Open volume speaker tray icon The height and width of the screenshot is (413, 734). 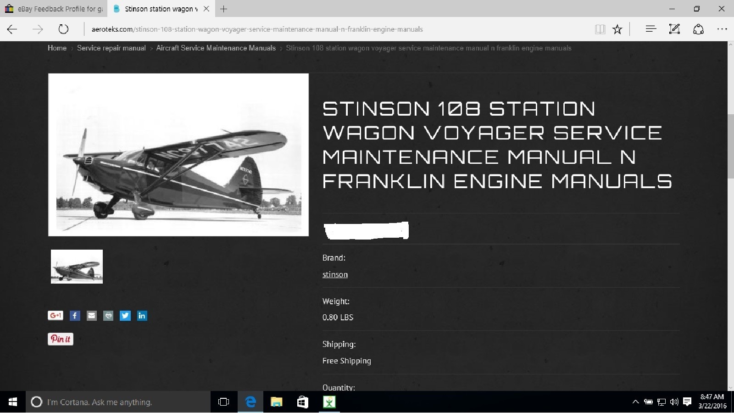coord(674,402)
